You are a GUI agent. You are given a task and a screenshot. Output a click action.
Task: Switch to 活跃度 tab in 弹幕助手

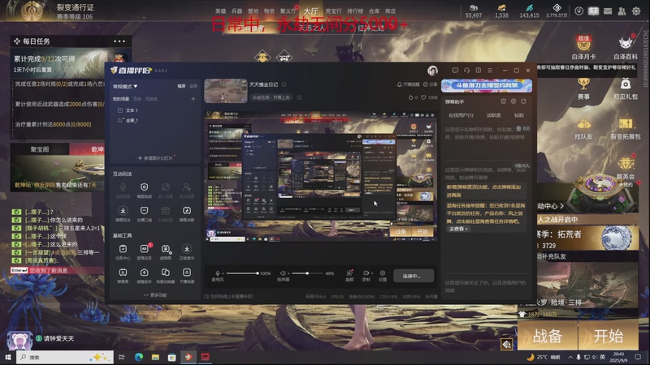click(x=493, y=115)
